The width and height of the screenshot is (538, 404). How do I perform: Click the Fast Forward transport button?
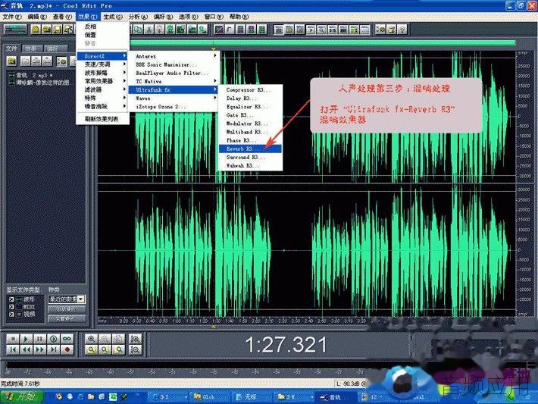point(39,349)
